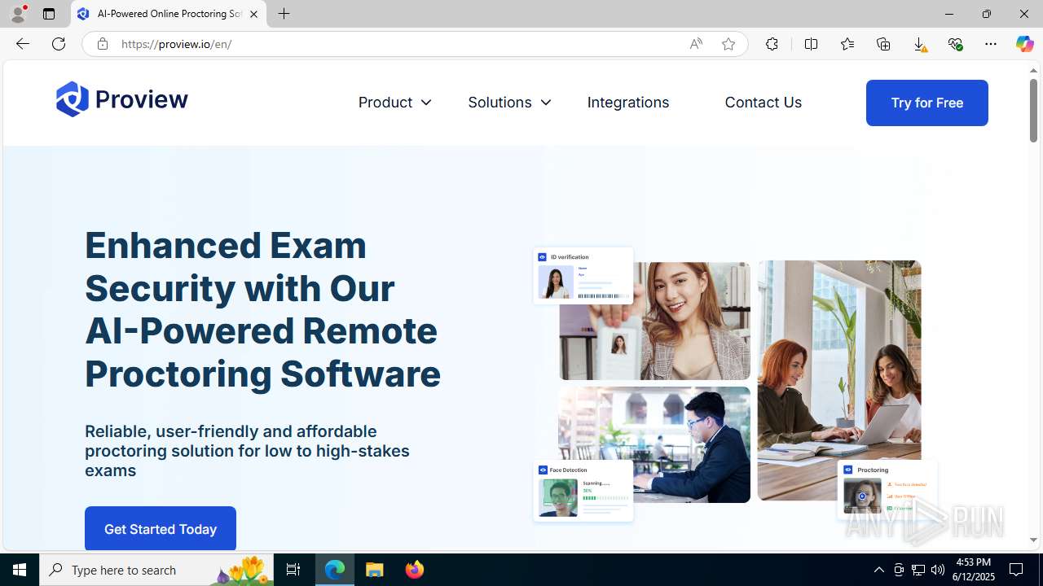This screenshot has height=586, width=1043.
Task: Show hidden system tray icons
Action: pyautogui.click(x=878, y=570)
